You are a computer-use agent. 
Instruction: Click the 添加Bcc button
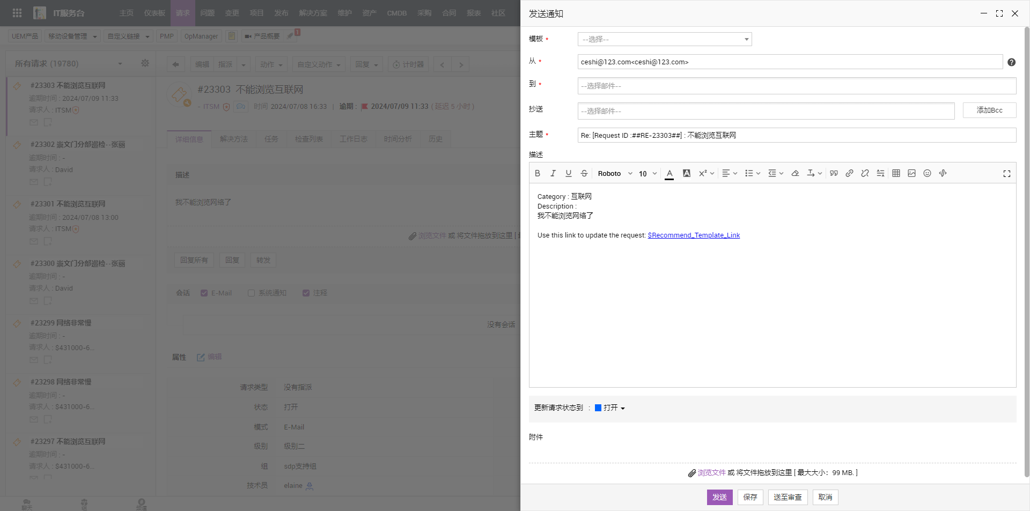click(989, 110)
